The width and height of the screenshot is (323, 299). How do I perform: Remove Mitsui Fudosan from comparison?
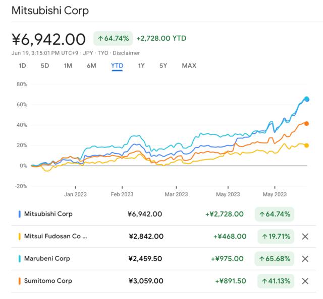tap(305, 237)
